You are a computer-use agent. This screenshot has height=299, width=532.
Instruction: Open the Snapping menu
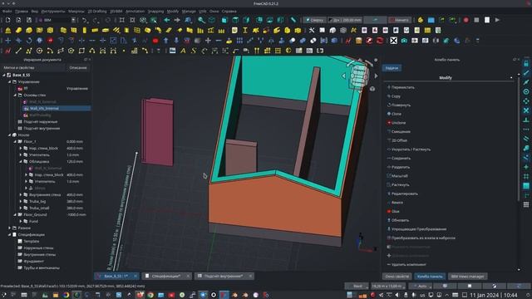click(x=155, y=11)
